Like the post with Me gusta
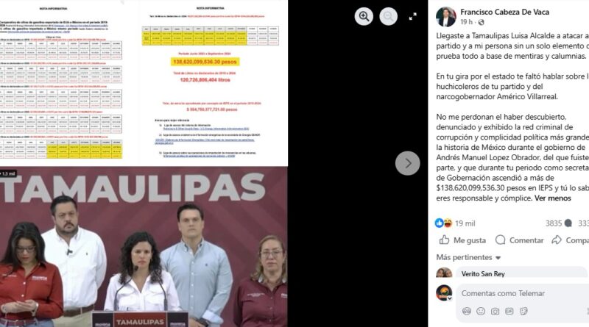The height and width of the screenshot is (327, 589). tap(462, 240)
